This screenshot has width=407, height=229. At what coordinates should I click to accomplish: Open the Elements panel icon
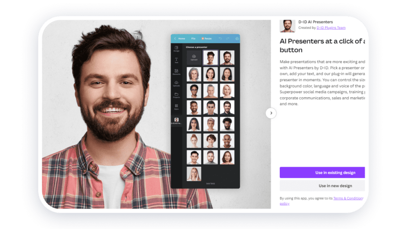176,72
